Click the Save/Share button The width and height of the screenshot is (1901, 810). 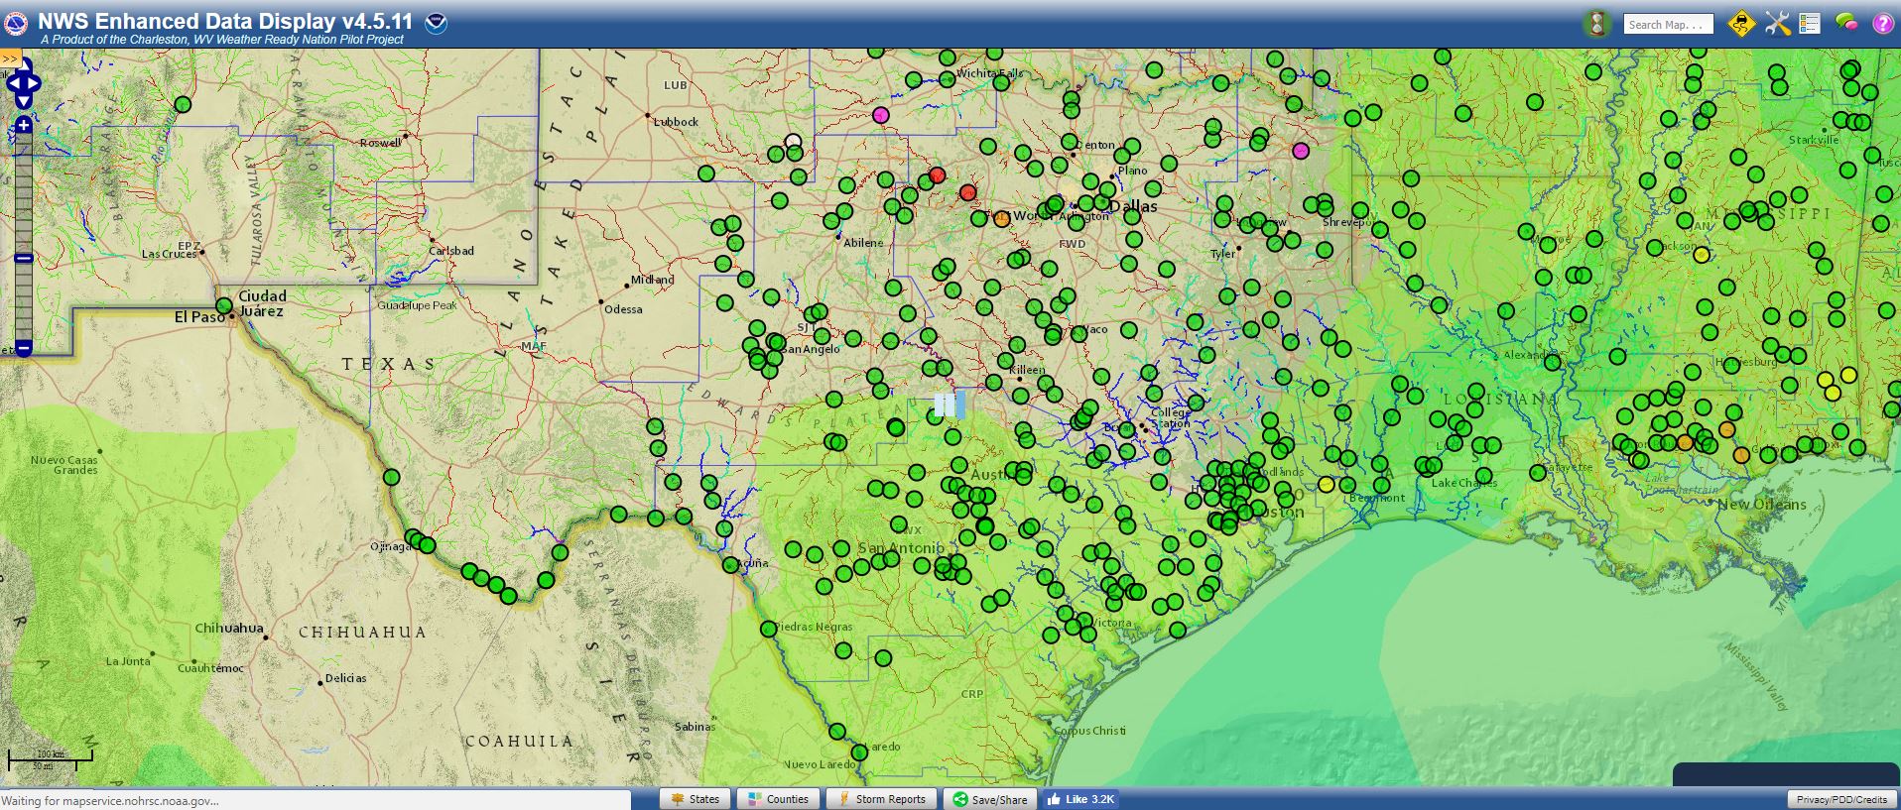pos(989,799)
